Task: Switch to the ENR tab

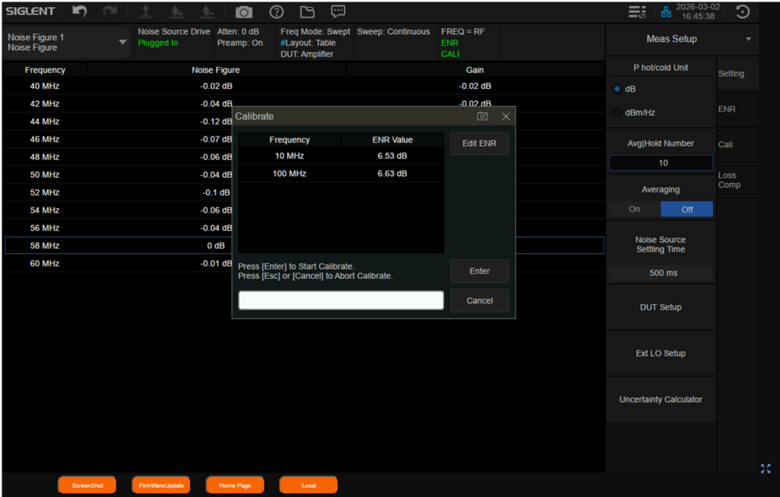Action: [x=727, y=110]
